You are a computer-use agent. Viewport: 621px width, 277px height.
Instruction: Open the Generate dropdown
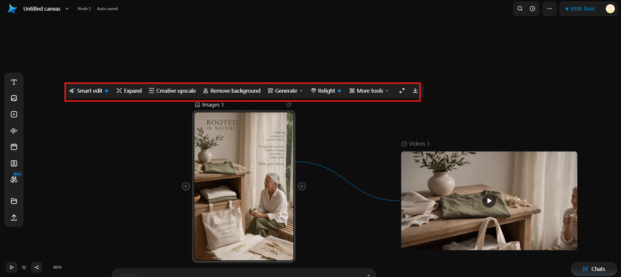point(285,91)
